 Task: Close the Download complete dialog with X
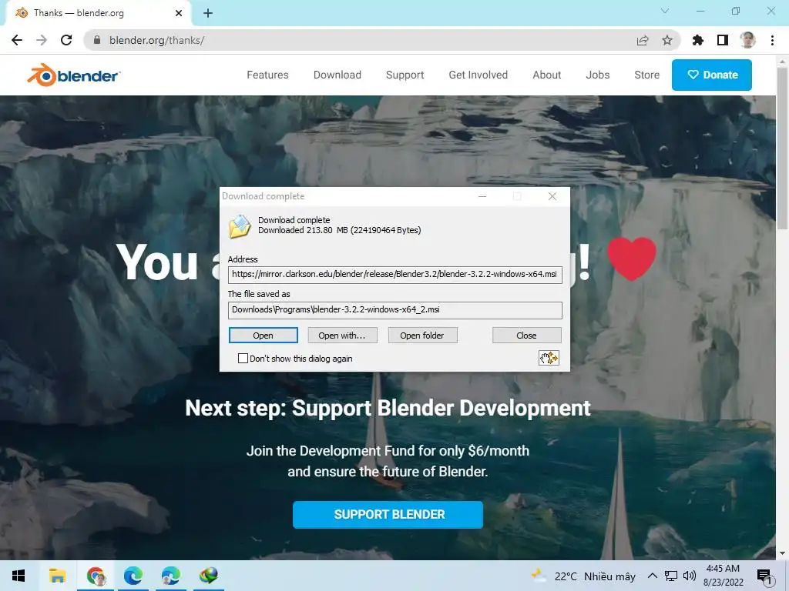552,196
